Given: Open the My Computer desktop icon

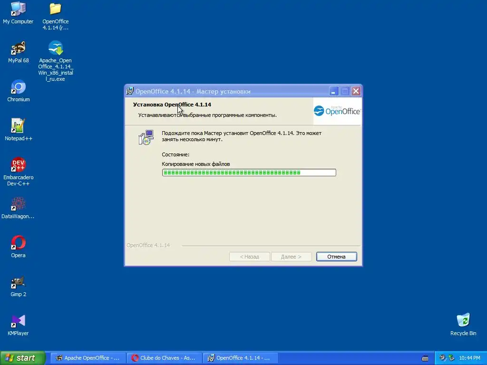Looking at the screenshot, I should pos(18,13).
